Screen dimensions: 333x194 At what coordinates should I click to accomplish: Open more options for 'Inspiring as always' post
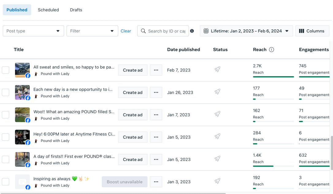pos(156,182)
